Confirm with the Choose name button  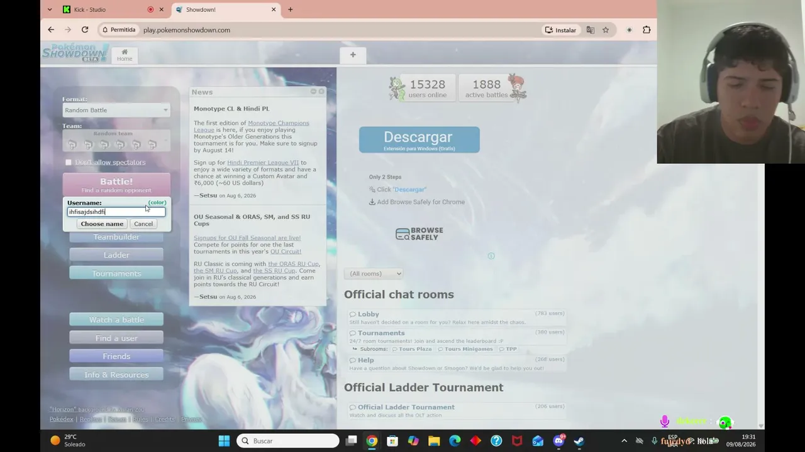(102, 224)
